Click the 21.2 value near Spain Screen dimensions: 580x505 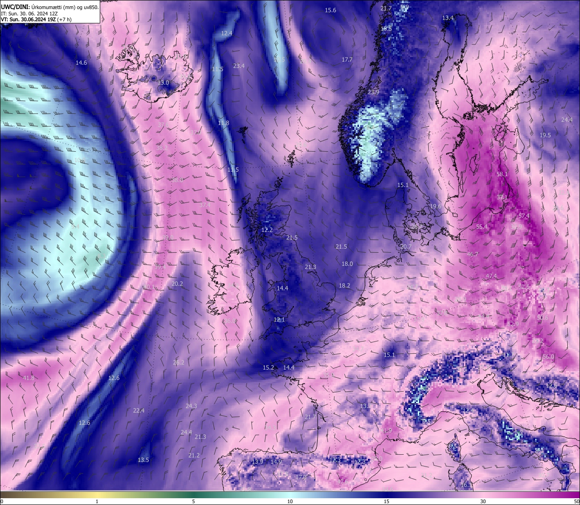pyautogui.click(x=194, y=456)
